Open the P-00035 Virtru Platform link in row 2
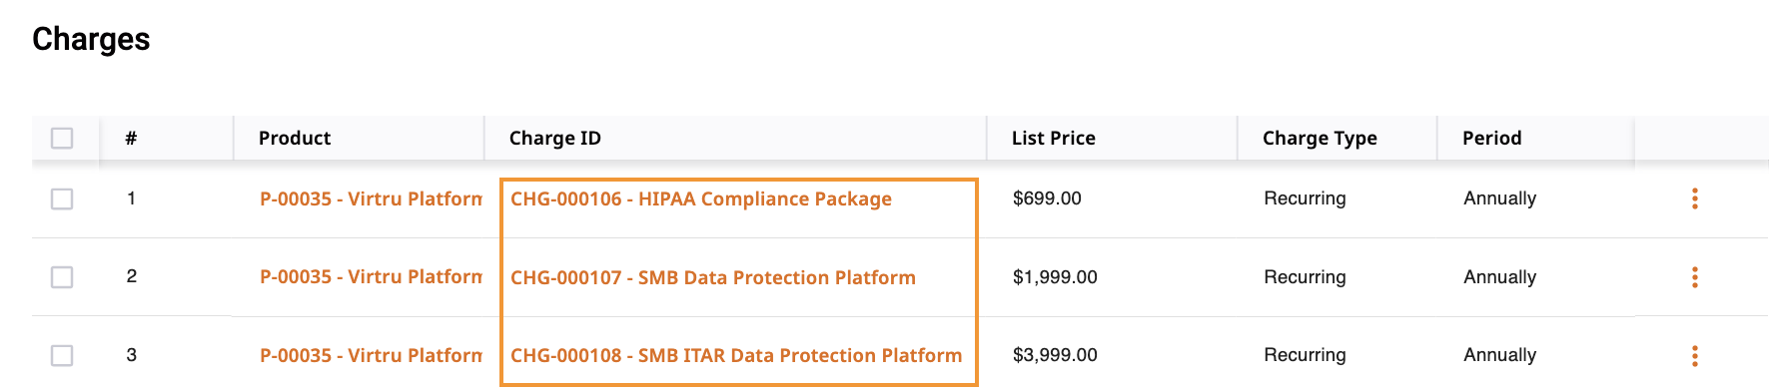 coord(371,276)
